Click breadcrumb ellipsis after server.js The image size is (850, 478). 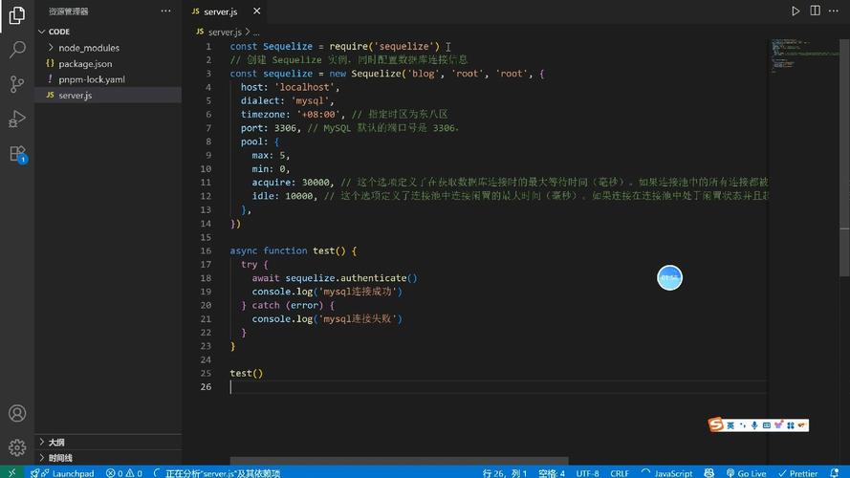coord(256,33)
